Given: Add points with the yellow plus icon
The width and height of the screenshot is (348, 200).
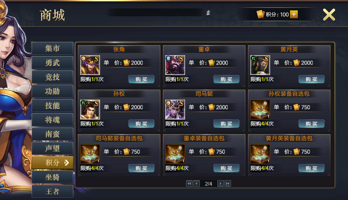Looking at the screenshot, I should point(294,14).
